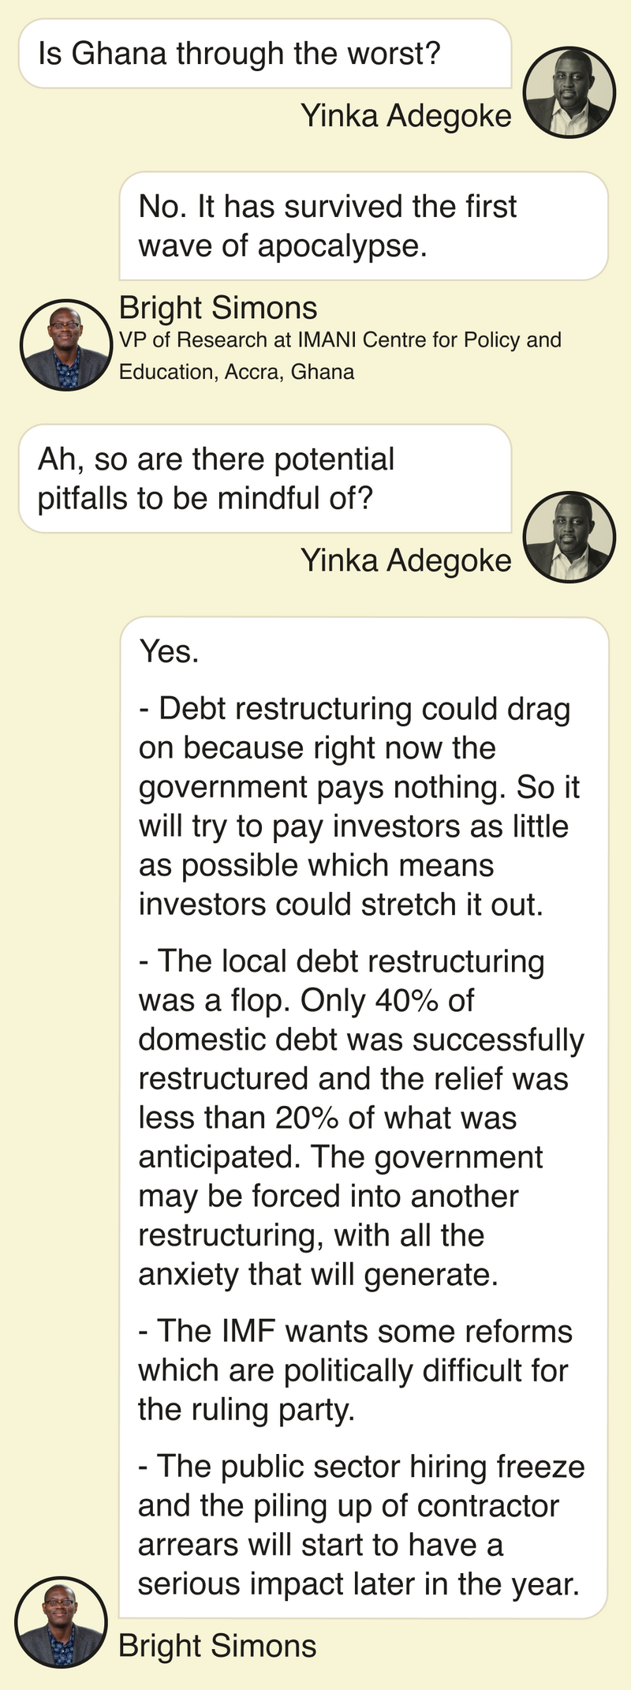Click the IMF wants some reforms paragraph

355,1370
